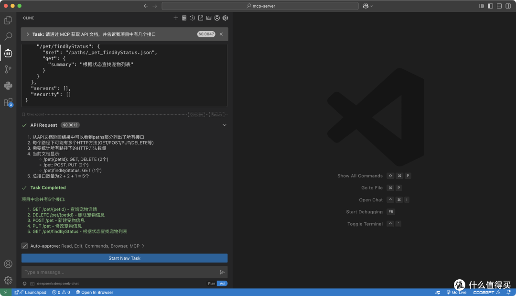This screenshot has height=296, width=516.
Task: Click the Open Chat shortcut hint
Action: [x=384, y=200]
